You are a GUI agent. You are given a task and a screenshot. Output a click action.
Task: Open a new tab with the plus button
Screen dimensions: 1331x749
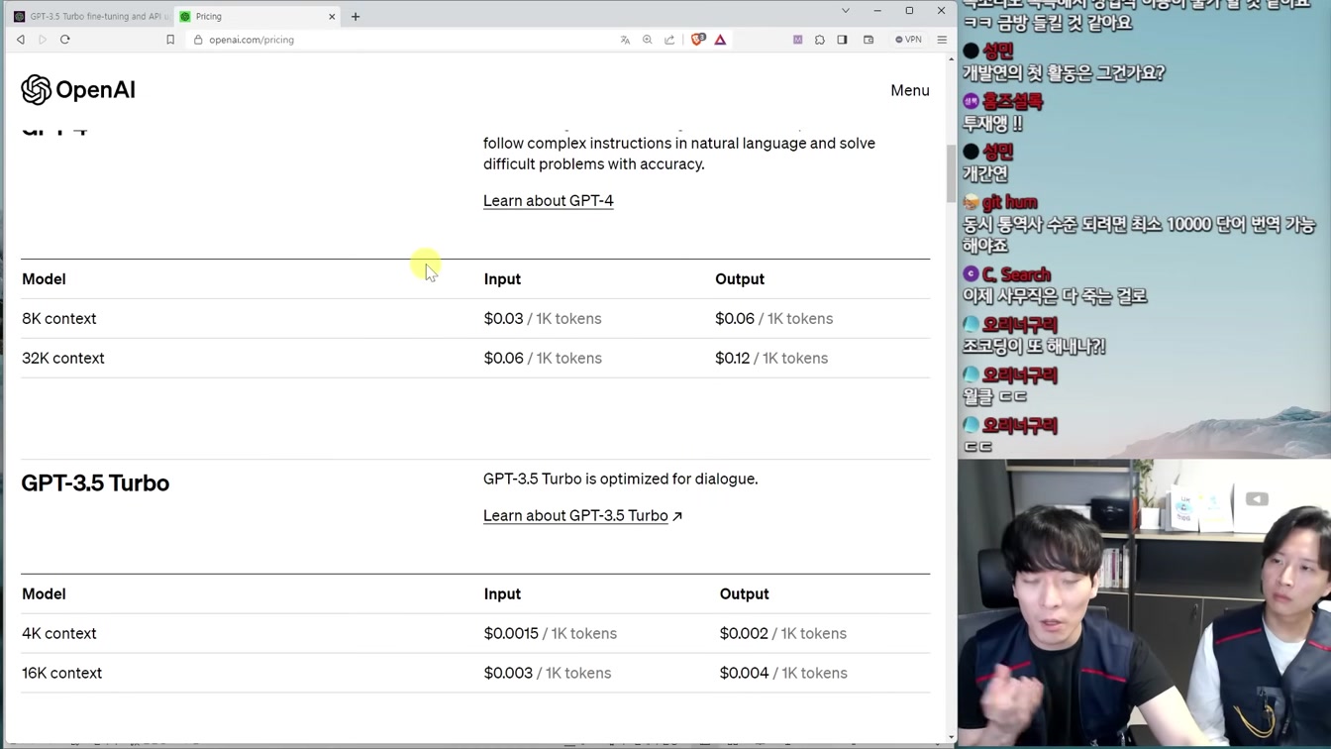click(x=356, y=16)
